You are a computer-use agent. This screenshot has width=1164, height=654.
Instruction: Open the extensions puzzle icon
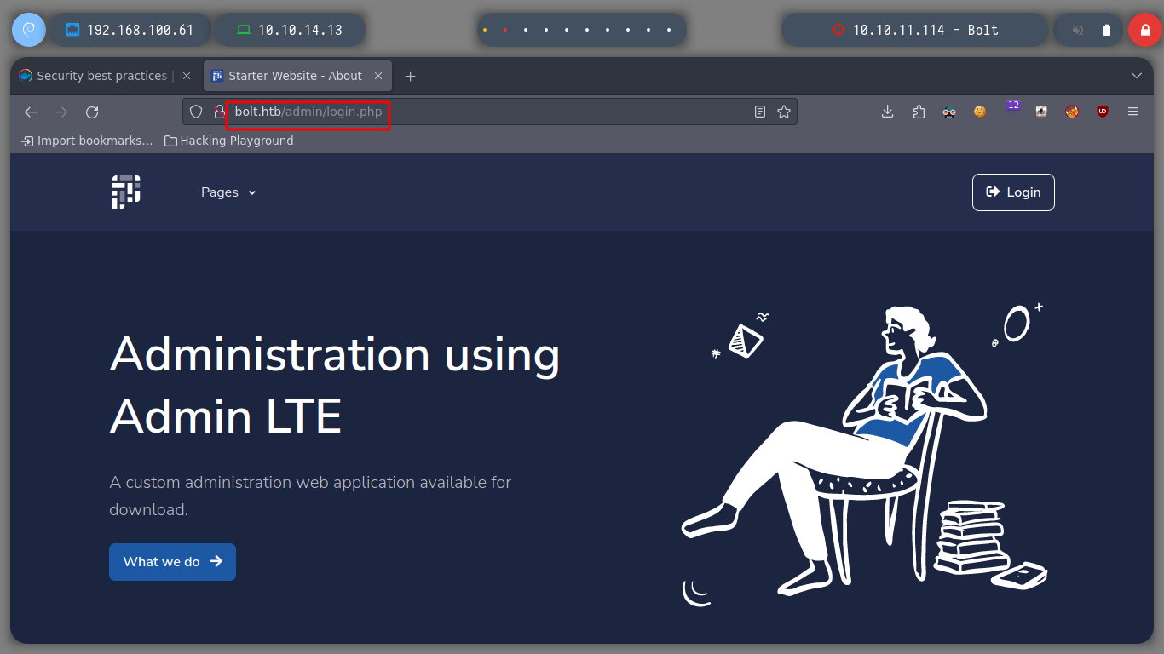pyautogui.click(x=919, y=112)
